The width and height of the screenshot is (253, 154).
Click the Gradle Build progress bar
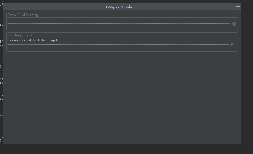[119, 24]
